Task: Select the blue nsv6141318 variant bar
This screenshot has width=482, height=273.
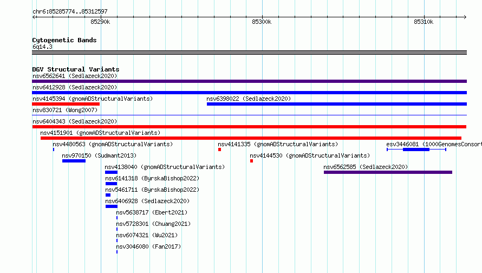Action: pyautogui.click(x=111, y=184)
